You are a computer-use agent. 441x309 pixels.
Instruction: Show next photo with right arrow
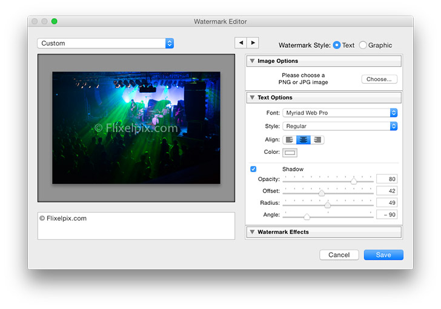[253, 43]
